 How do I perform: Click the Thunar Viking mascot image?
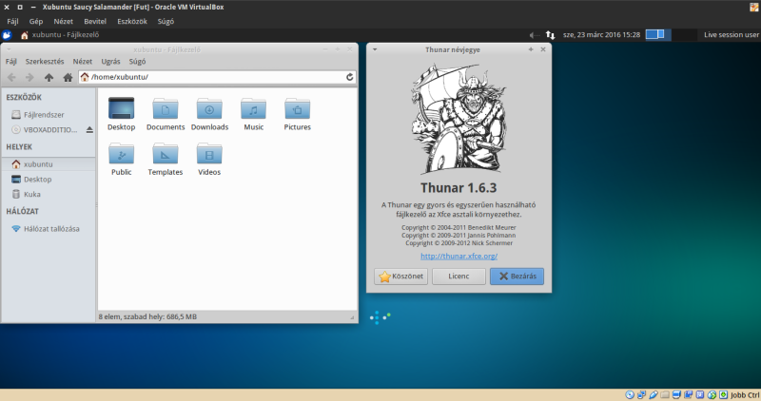tap(459, 119)
